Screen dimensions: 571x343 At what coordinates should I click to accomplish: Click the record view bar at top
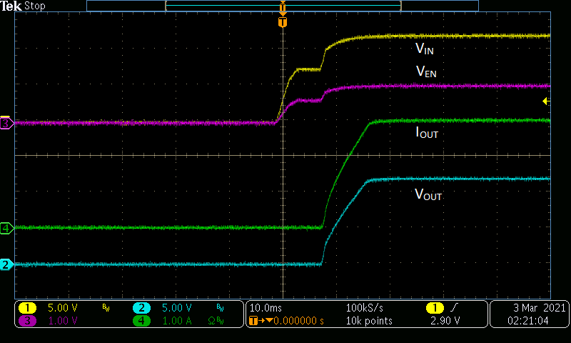tap(283, 6)
